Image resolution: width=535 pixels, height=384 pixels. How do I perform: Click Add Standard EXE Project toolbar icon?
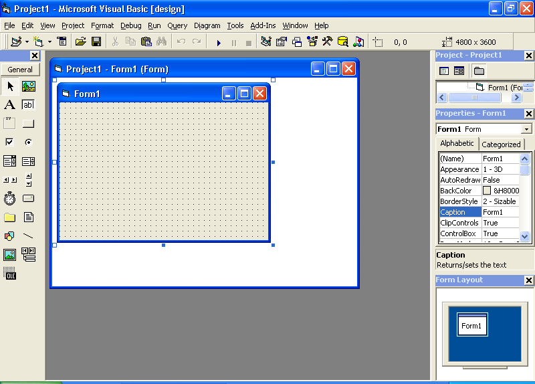click(16, 41)
